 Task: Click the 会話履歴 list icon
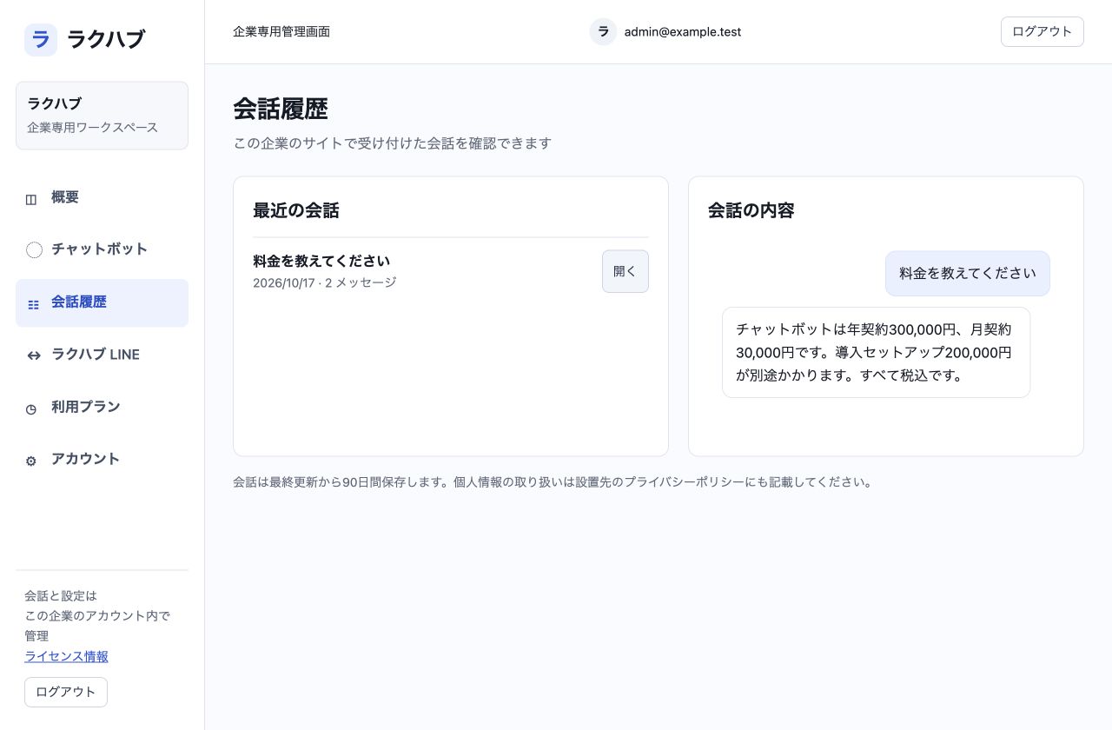coord(33,304)
